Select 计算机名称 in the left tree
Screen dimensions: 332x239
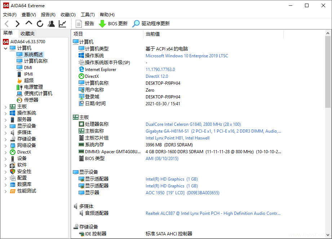tap(36, 61)
